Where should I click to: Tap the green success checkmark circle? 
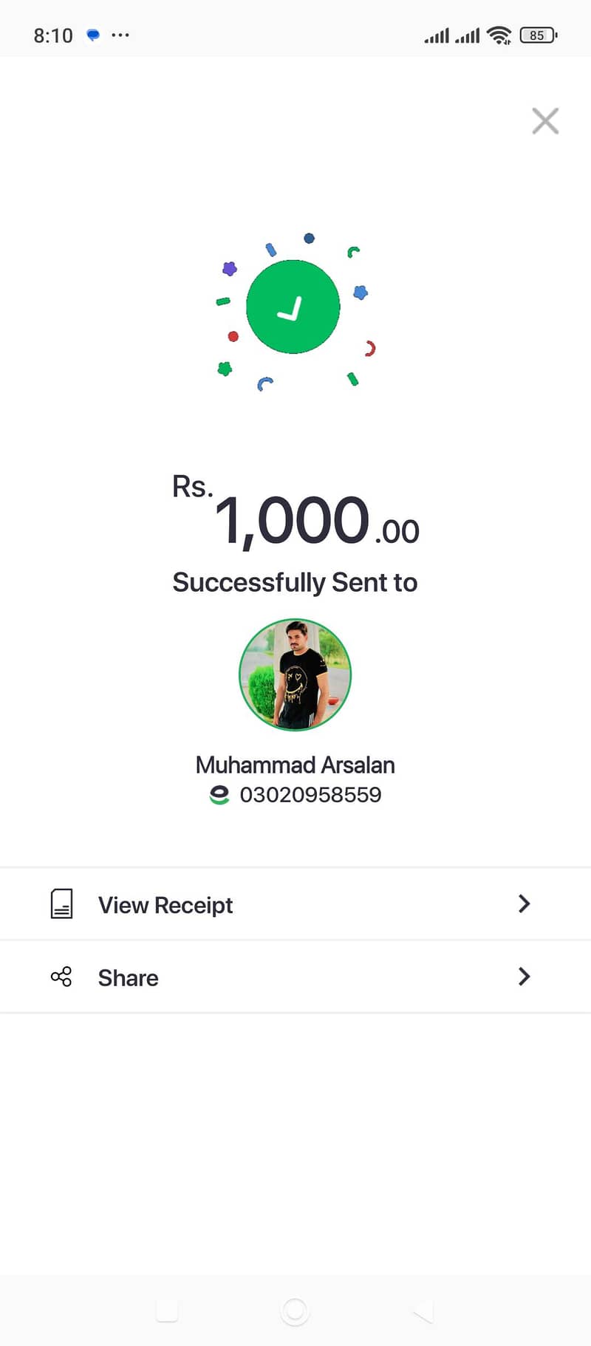tap(293, 307)
